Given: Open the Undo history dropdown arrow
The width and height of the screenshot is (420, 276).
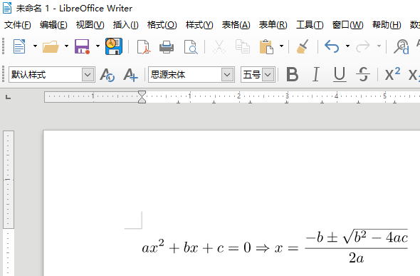Looking at the screenshot, I should (x=347, y=46).
